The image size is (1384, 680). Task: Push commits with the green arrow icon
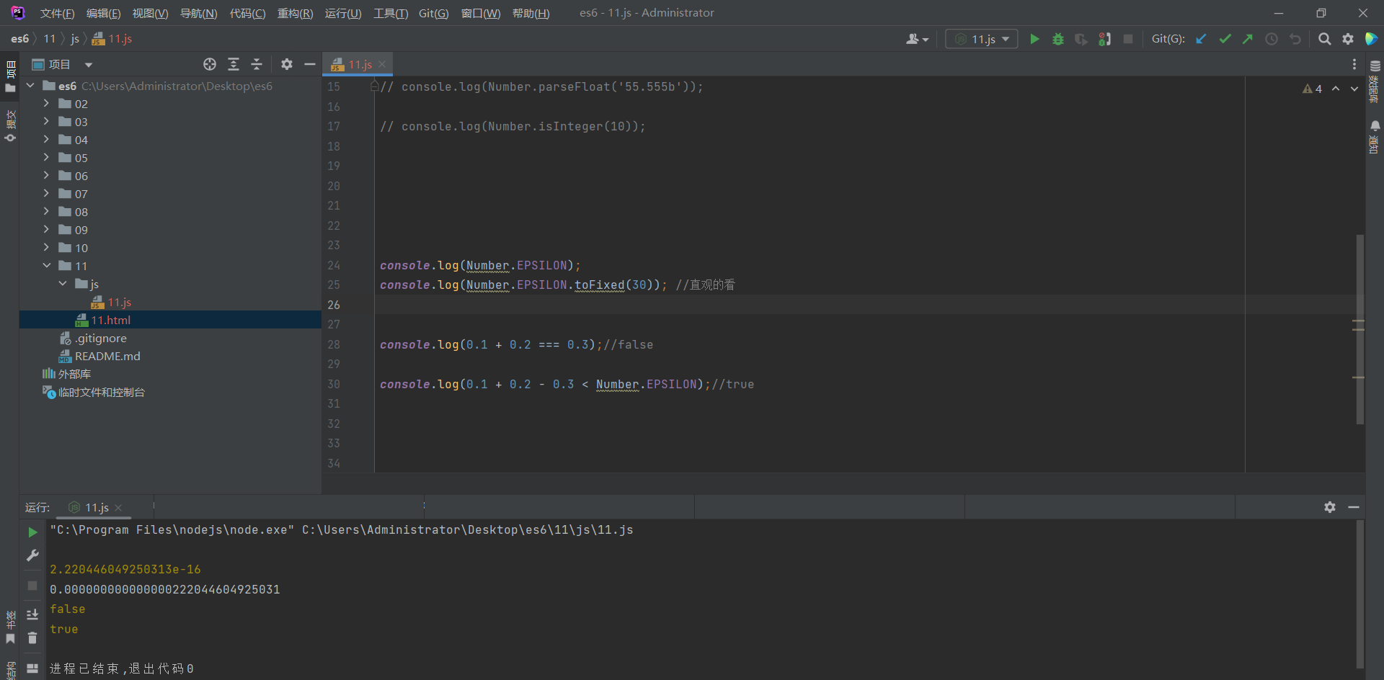(x=1248, y=39)
